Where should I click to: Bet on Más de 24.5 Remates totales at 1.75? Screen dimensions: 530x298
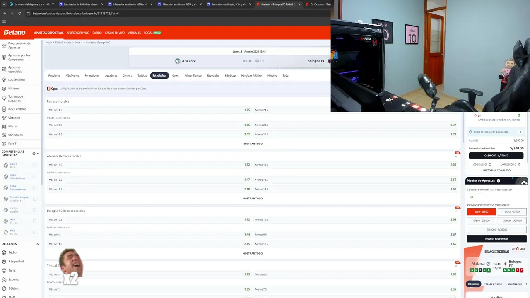point(149,110)
